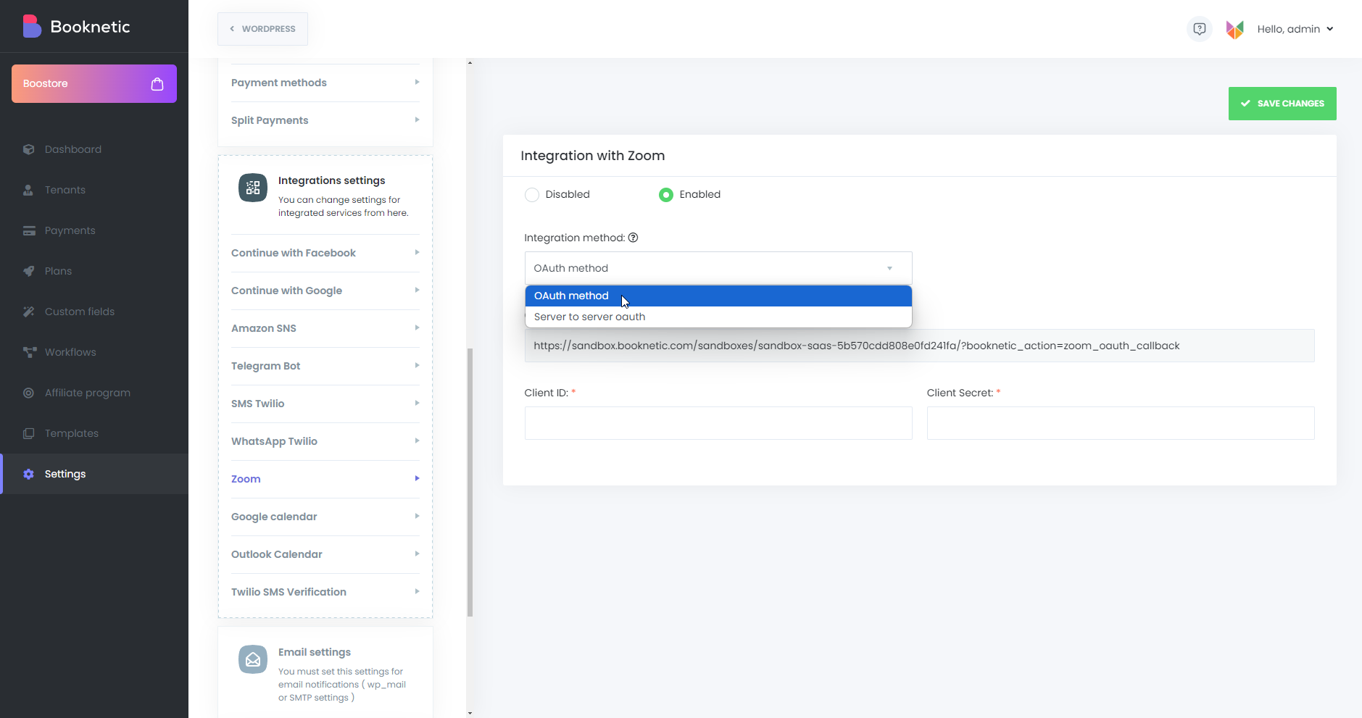Viewport: 1362px width, 718px height.
Task: Click the Email settings envelope icon
Action: tap(253, 659)
